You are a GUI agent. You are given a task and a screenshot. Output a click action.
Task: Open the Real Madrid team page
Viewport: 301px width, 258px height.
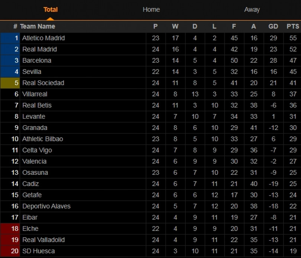tap(39, 49)
